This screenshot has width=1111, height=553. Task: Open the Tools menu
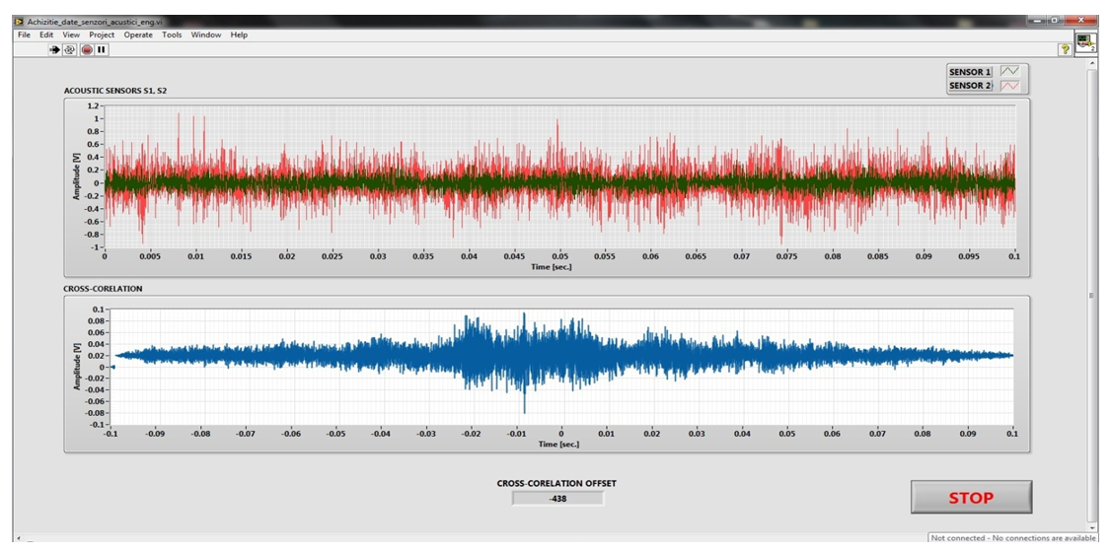click(172, 35)
